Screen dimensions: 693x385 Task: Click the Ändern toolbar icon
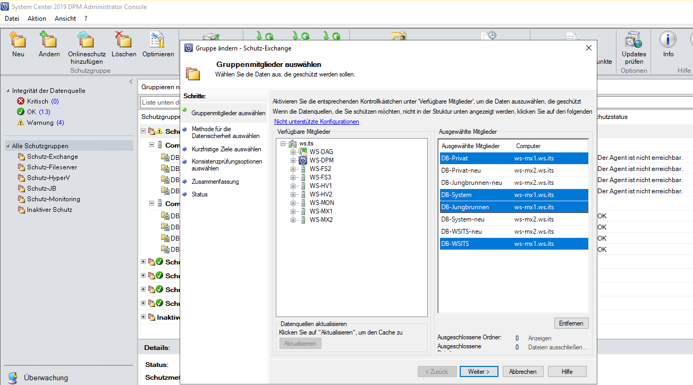(49, 40)
